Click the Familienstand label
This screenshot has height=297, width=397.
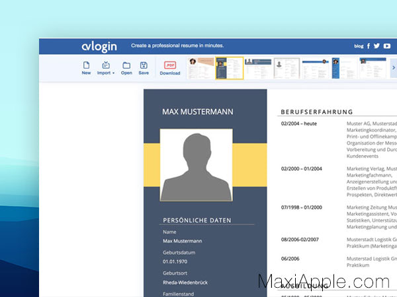tap(178, 294)
